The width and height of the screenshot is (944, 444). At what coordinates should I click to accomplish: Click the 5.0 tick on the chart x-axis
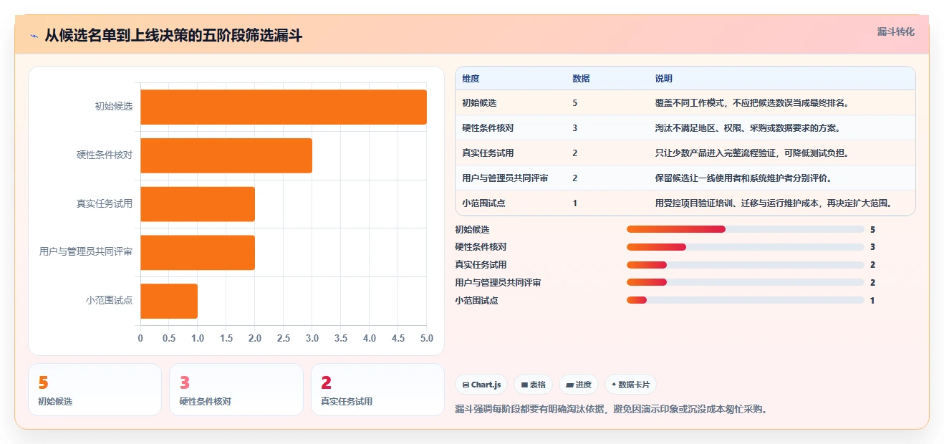click(427, 338)
